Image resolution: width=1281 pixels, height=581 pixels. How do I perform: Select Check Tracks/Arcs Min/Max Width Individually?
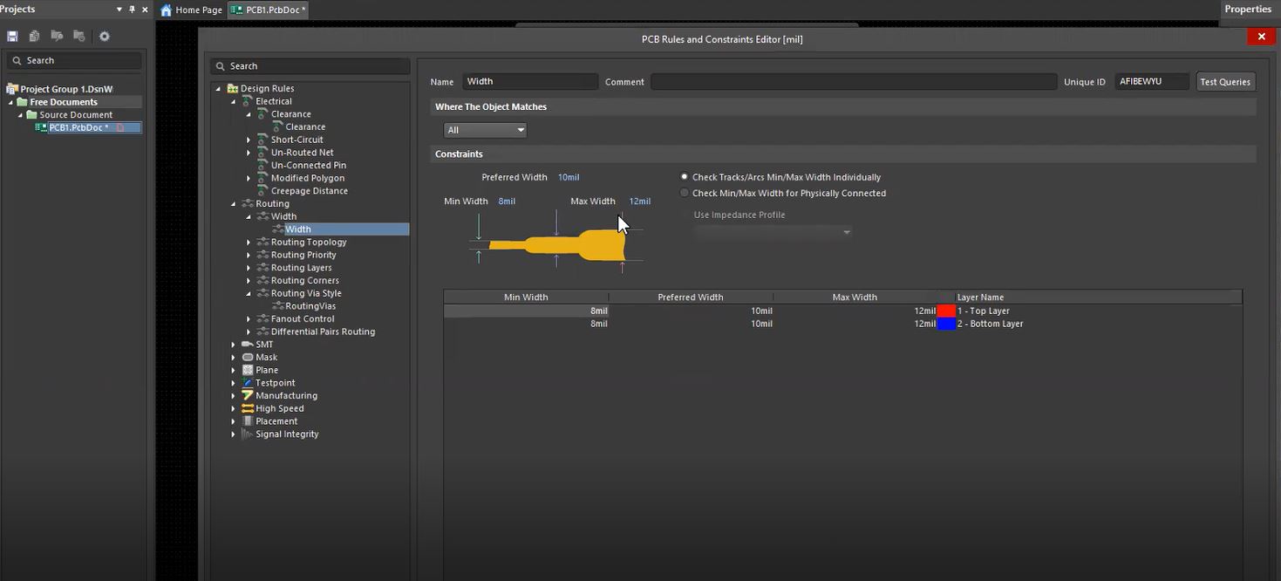tap(685, 177)
